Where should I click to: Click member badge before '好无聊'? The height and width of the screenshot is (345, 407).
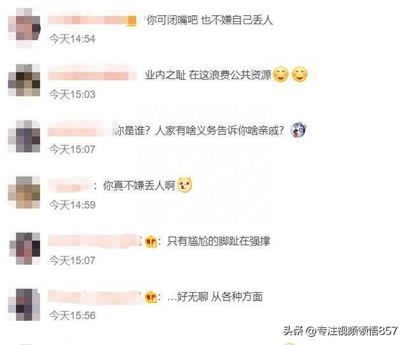(x=151, y=297)
